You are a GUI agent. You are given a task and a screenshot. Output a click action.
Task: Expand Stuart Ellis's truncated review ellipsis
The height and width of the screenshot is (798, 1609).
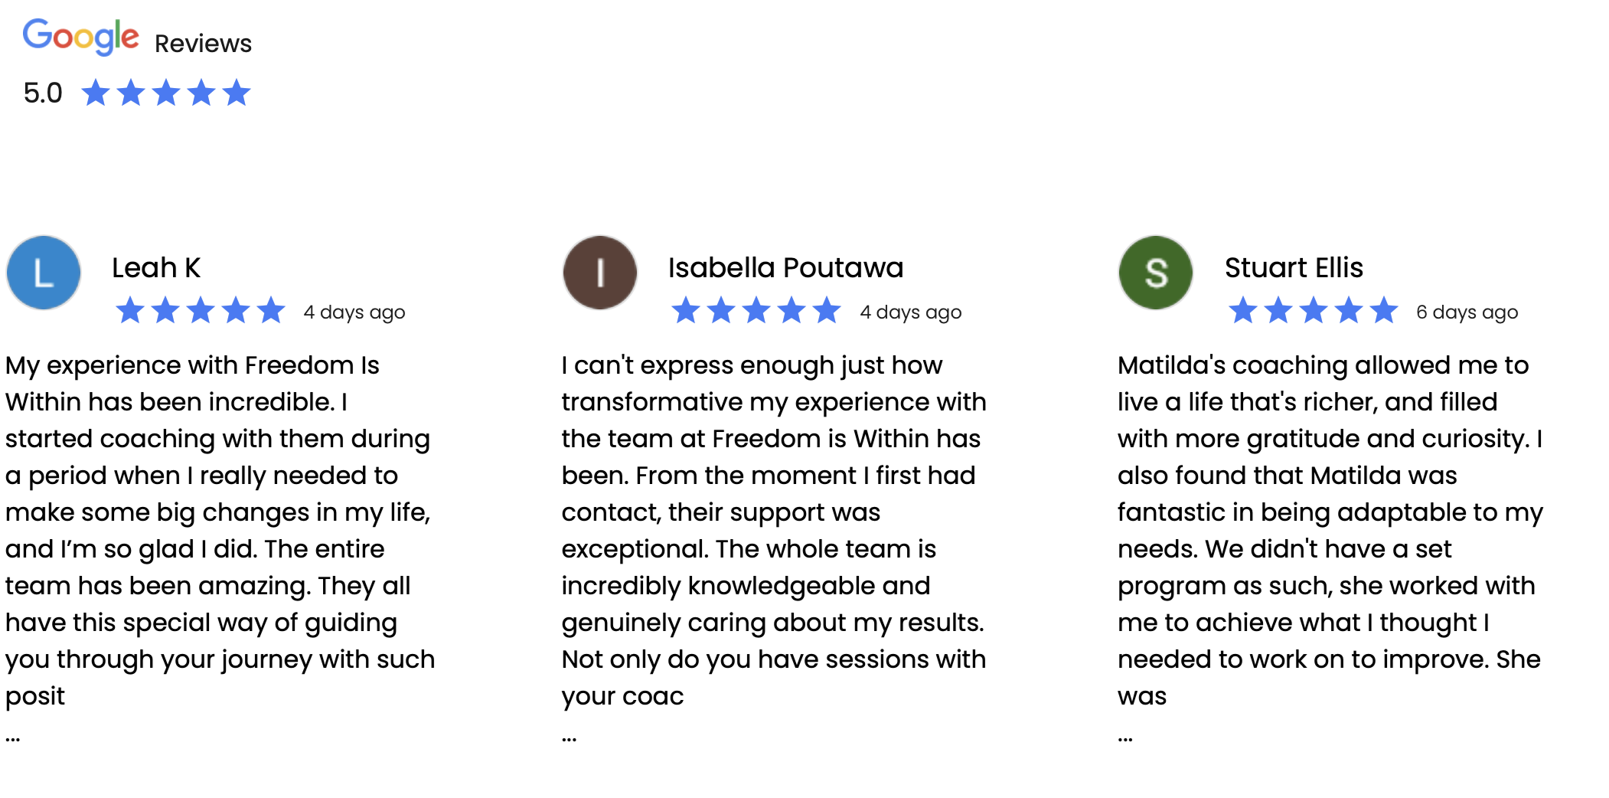1125,738
